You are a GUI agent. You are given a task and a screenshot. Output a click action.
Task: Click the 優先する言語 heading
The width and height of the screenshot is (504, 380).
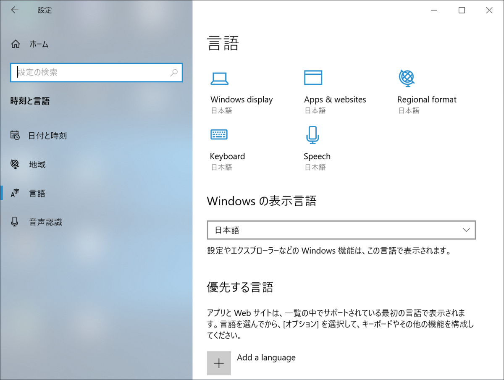[x=240, y=287]
